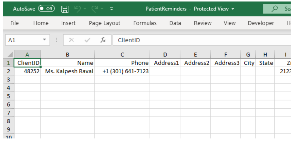
Task: Click the Name header cell
Action: (x=67, y=63)
